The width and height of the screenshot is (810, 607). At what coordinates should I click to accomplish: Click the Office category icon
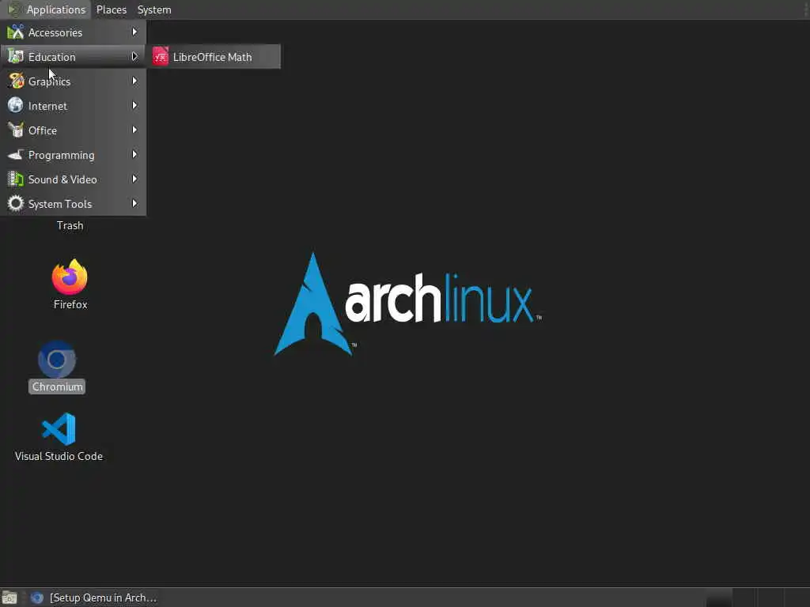tap(16, 130)
